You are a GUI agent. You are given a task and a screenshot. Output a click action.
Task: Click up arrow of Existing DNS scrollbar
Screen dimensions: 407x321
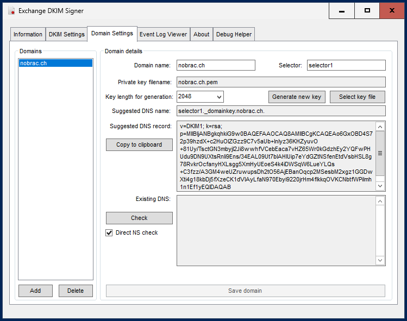tap(380, 201)
